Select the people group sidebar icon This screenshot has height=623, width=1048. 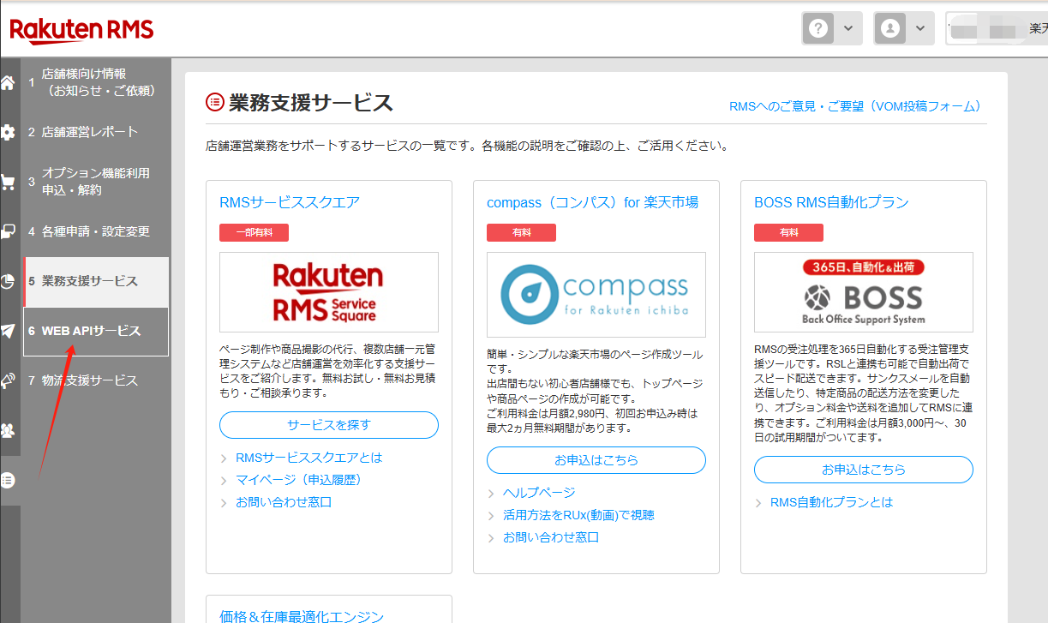[x=8, y=430]
